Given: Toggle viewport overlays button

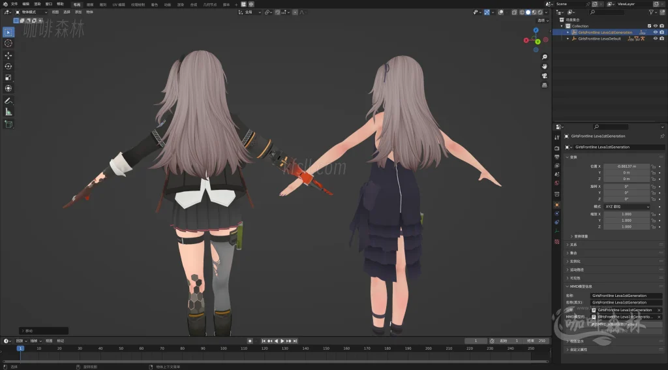Looking at the screenshot, I should click(x=501, y=12).
